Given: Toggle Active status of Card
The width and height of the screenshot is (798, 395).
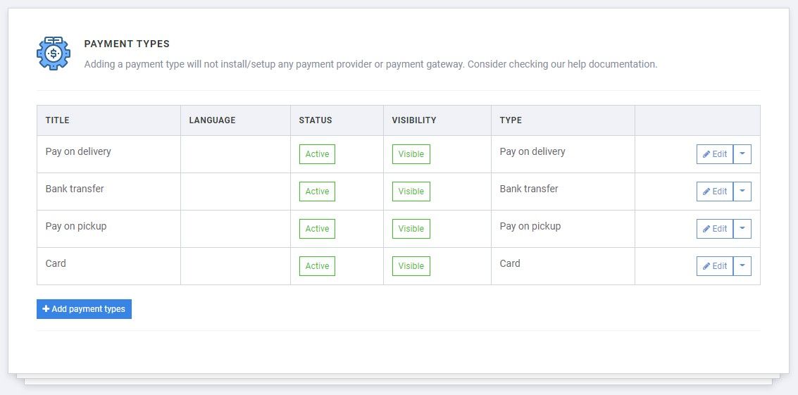Looking at the screenshot, I should (317, 265).
